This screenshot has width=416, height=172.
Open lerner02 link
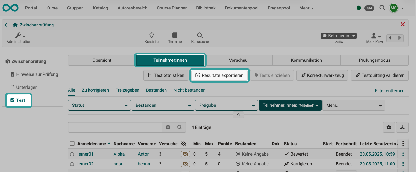(85, 164)
